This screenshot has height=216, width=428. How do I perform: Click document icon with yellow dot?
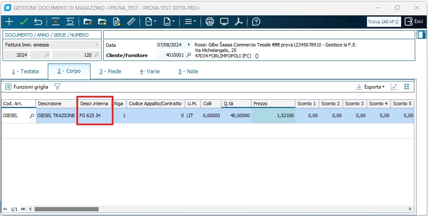116,22
